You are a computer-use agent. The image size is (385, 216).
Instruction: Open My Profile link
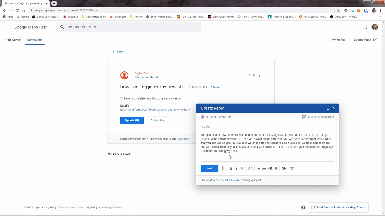[x=338, y=40]
